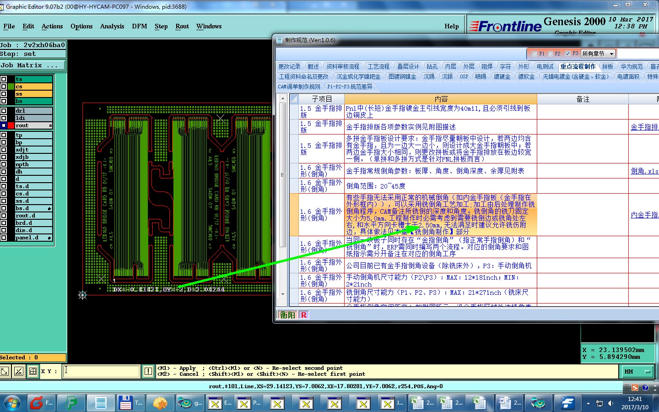Viewport: 659px width, 412px height.
Task: Toggle the rout layer selection box
Action: (x=4, y=125)
